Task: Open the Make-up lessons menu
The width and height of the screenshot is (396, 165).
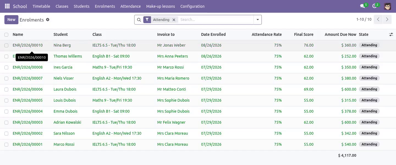Action: click(x=160, y=6)
